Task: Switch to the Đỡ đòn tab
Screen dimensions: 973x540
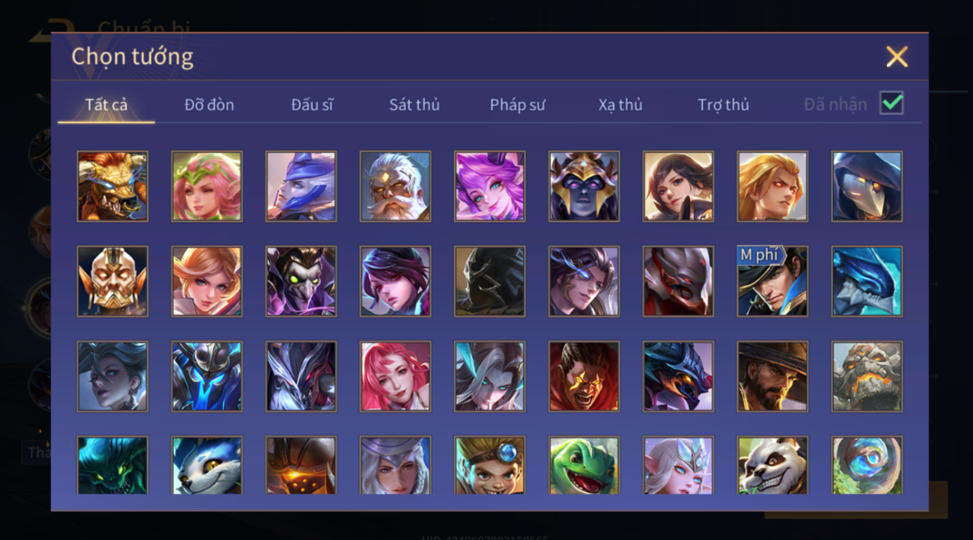Action: tap(209, 105)
